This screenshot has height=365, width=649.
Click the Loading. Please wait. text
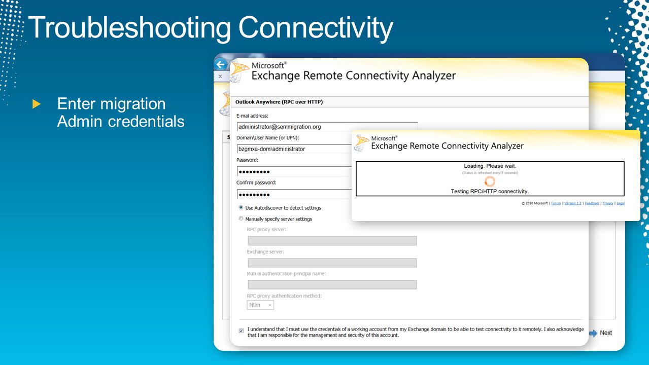490,166
